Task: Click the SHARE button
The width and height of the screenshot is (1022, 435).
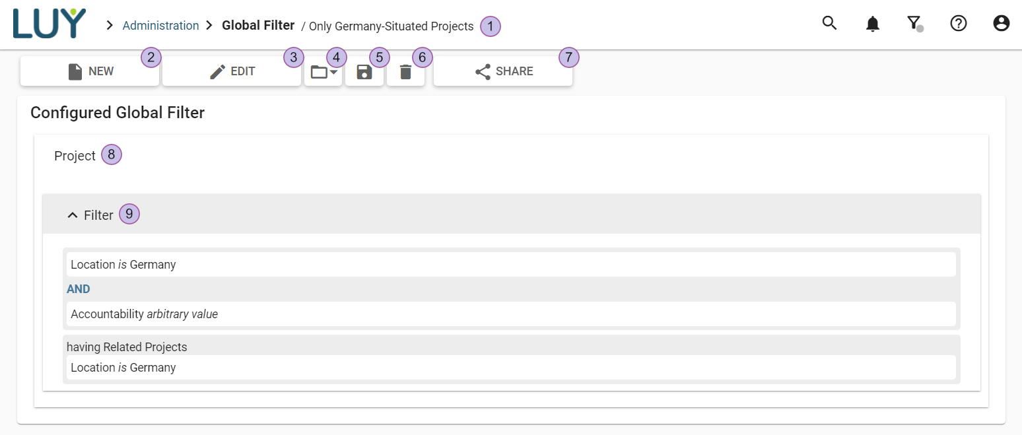Action: coord(503,71)
